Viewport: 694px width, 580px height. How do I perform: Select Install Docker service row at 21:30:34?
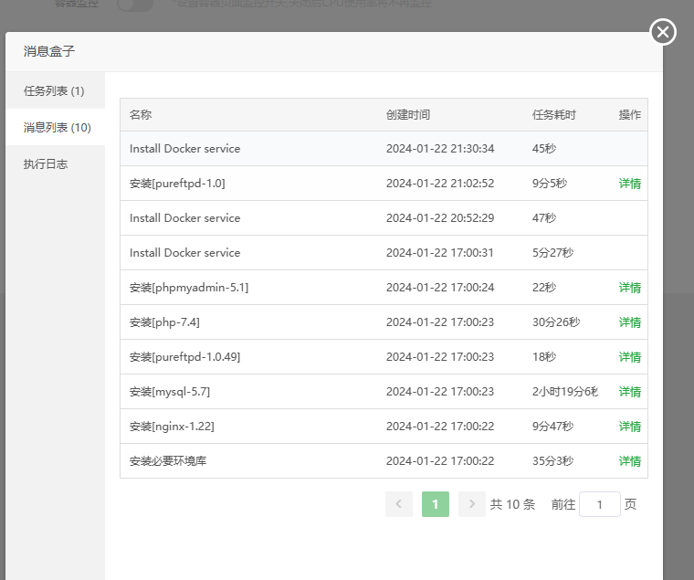coord(384,148)
